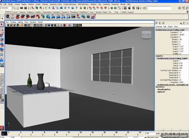
Task: Open Channels menu in Channel Box
Action: [x=159, y=27]
